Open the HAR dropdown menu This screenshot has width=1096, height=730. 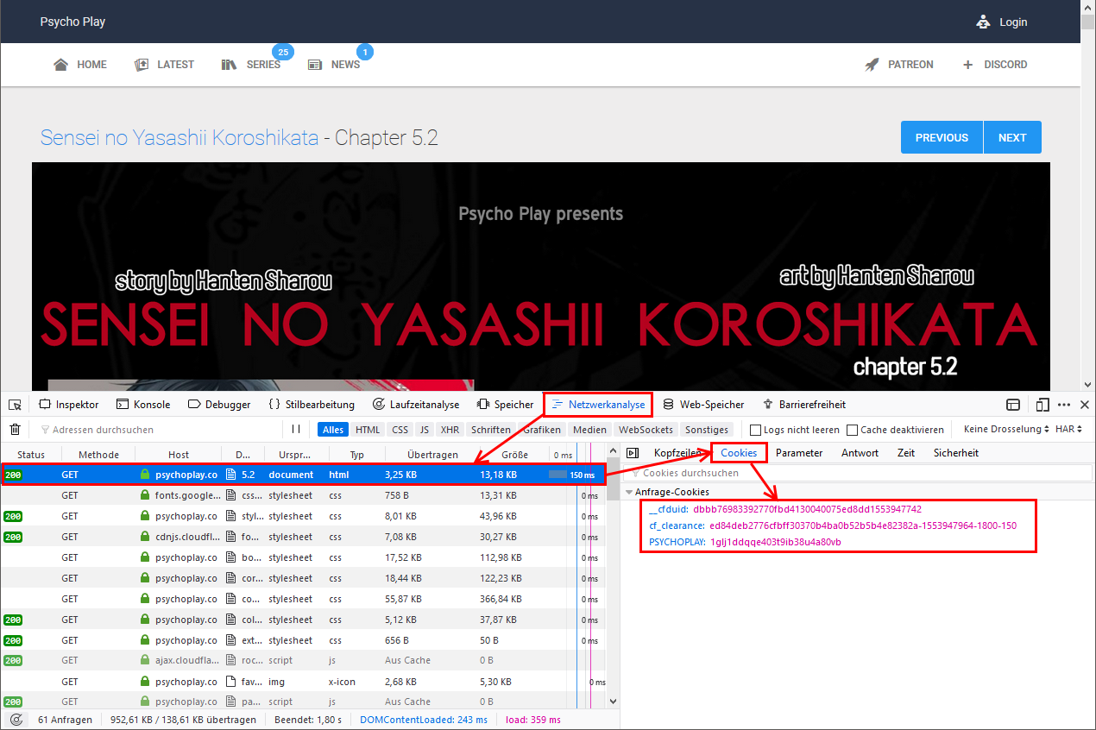[x=1068, y=430]
